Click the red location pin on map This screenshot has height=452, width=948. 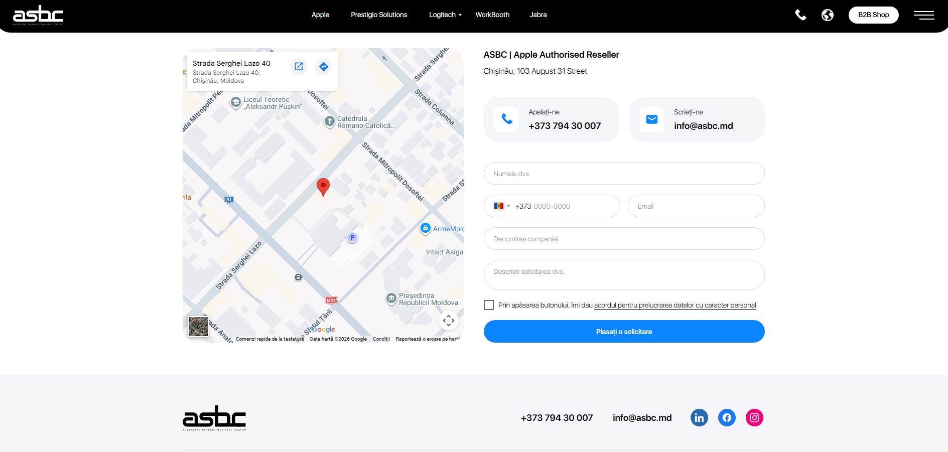(323, 187)
